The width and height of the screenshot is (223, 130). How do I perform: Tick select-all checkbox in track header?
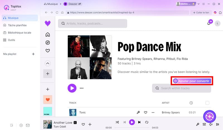tap(207, 103)
